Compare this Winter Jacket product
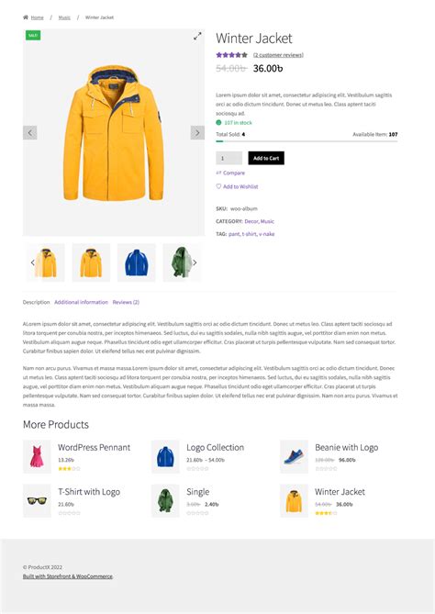 click(x=230, y=173)
